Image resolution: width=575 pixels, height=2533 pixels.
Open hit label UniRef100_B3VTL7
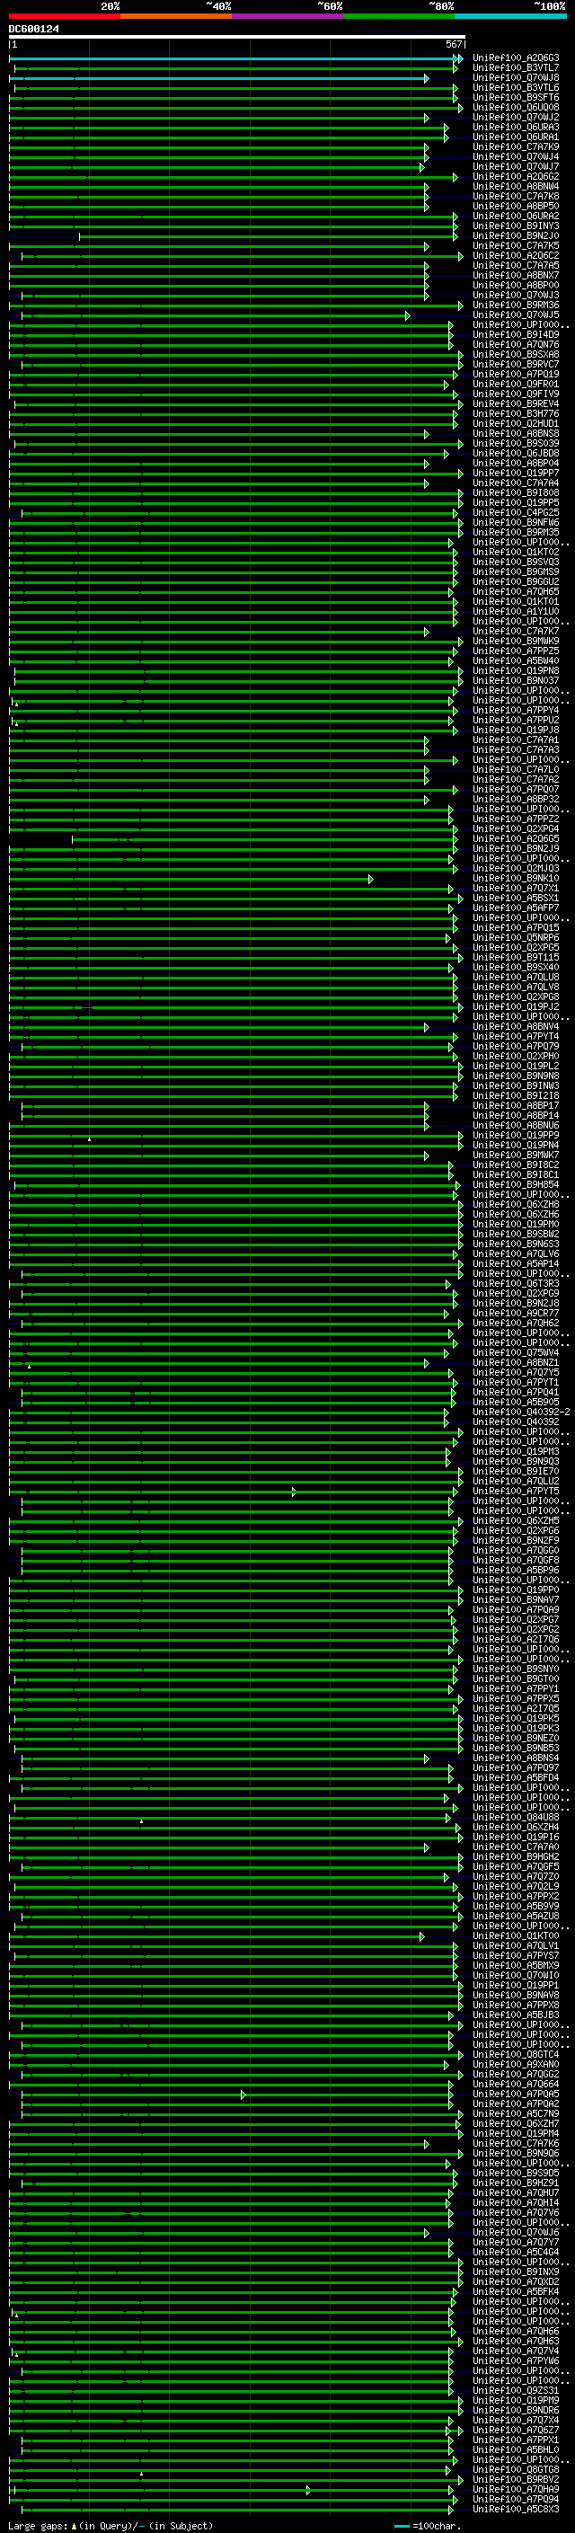tap(516, 68)
